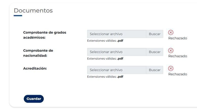Click the red X icon for Acreditación

(171, 68)
